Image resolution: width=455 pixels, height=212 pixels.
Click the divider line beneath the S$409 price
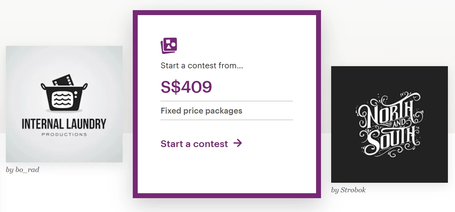[x=226, y=101]
